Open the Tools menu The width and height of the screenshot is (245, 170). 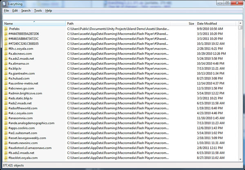[x=38, y=10]
